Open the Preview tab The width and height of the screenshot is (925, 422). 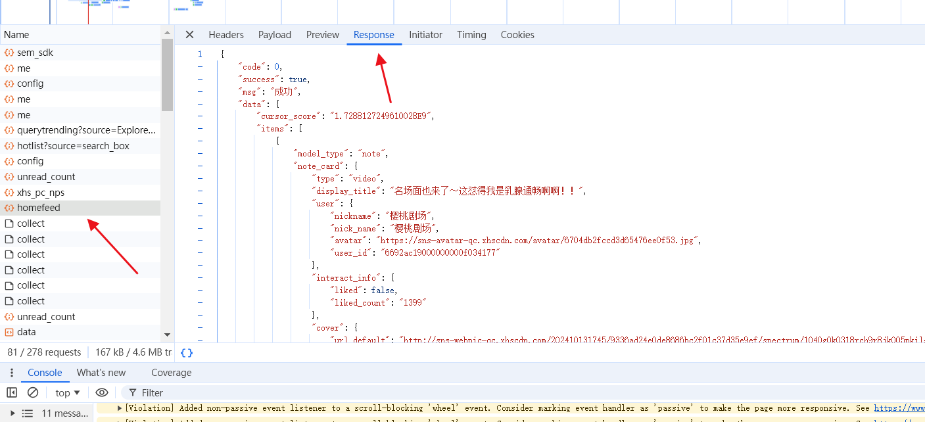323,35
